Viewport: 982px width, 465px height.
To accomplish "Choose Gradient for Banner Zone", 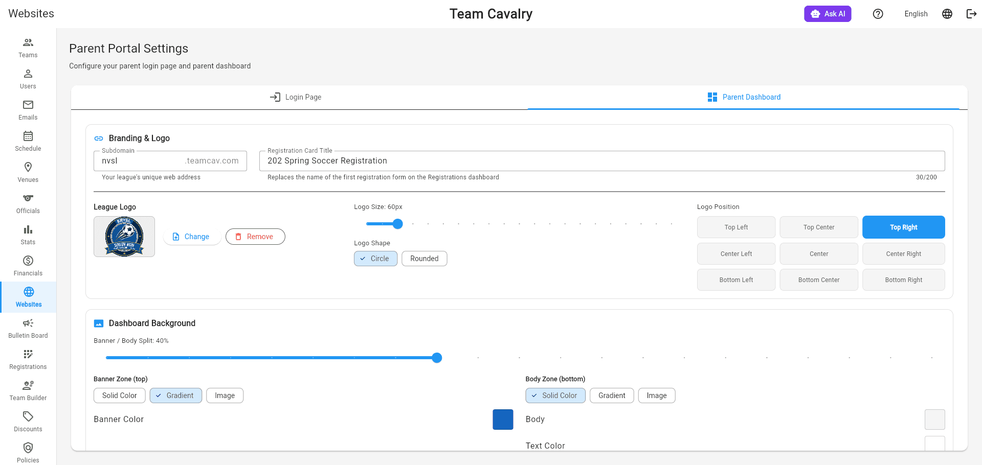I will point(176,396).
